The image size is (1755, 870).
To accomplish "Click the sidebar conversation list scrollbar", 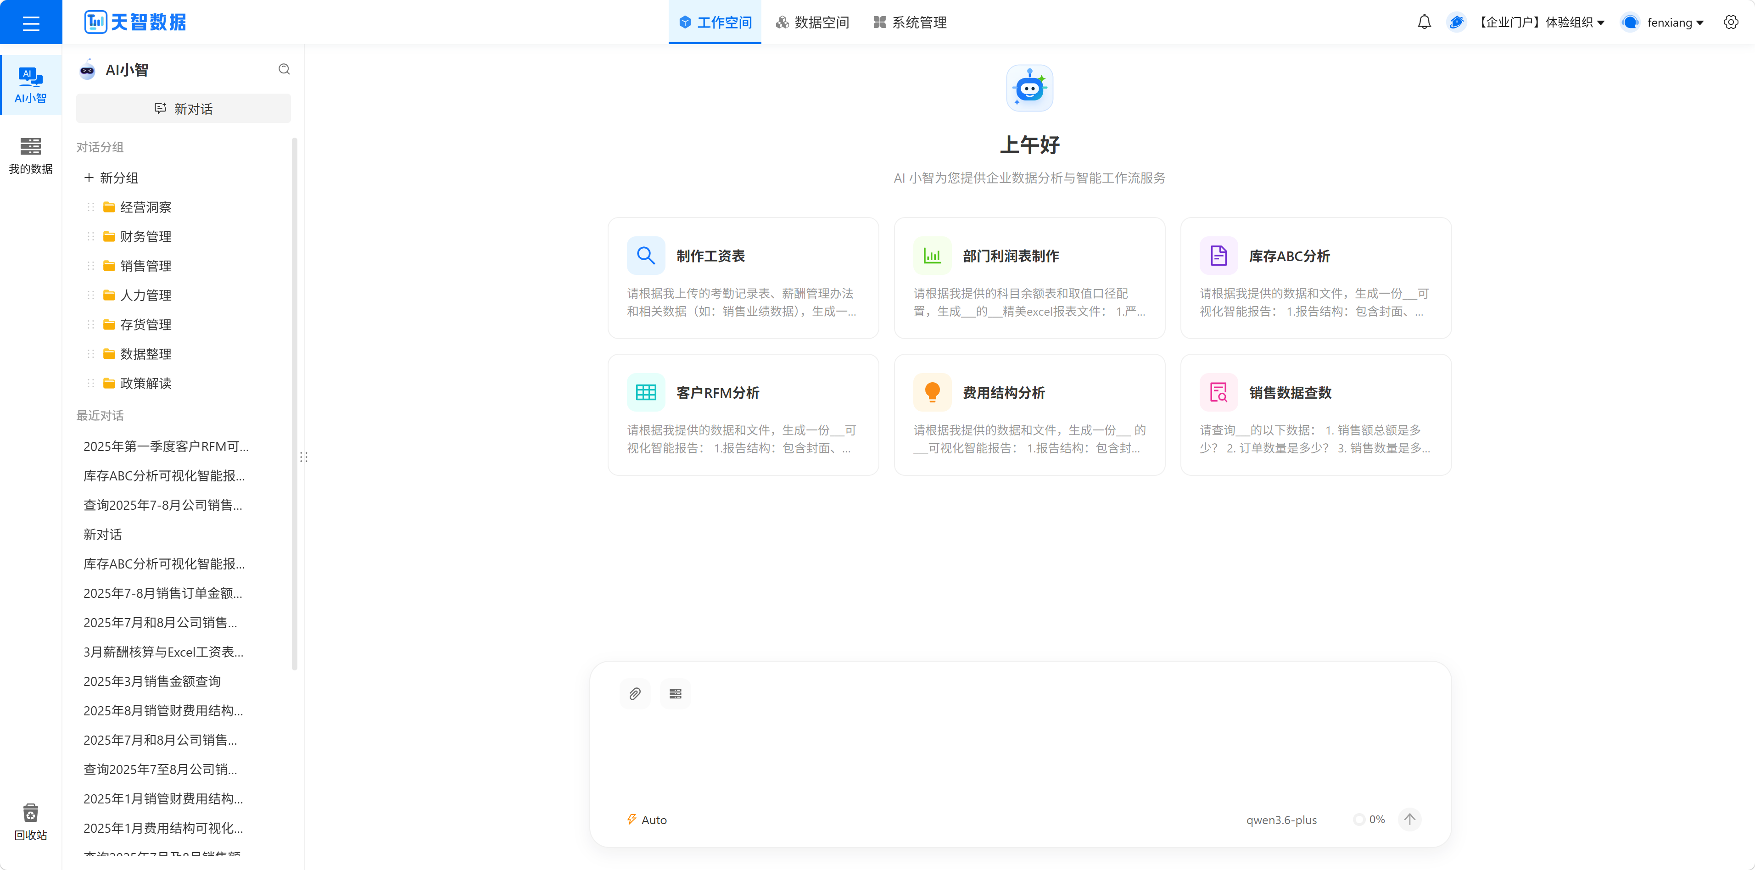I will [x=294, y=404].
